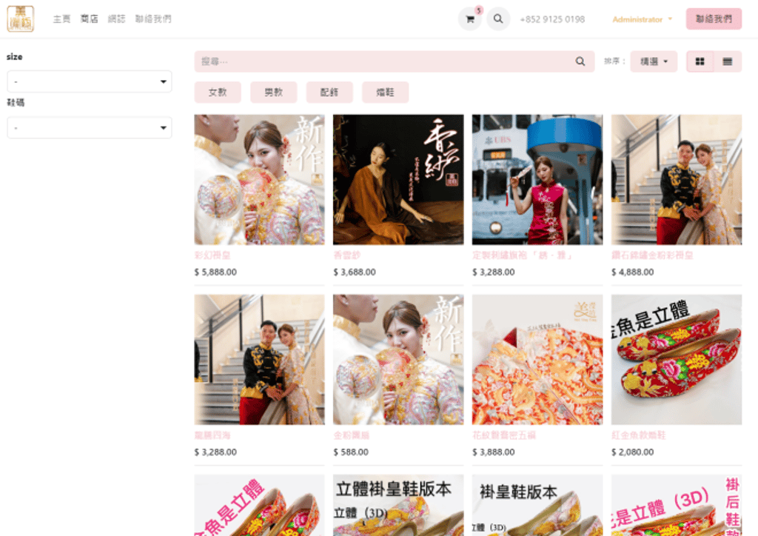Image resolution: width=758 pixels, height=536 pixels.
Task: Select the 禮鞋 category filter
Action: (385, 92)
